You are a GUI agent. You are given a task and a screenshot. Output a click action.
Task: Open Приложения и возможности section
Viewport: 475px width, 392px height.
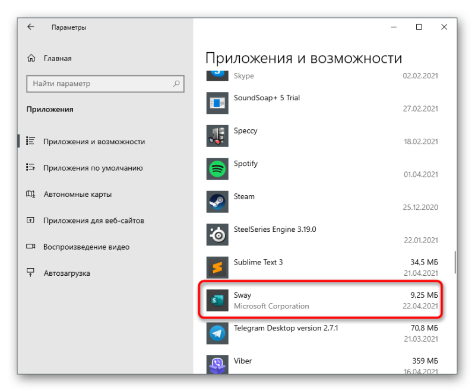[x=105, y=142]
